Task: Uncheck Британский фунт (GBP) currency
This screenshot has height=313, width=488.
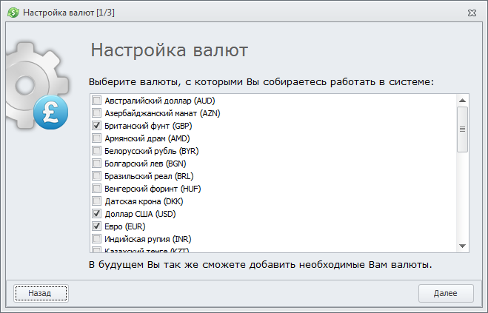Action: tap(97, 126)
